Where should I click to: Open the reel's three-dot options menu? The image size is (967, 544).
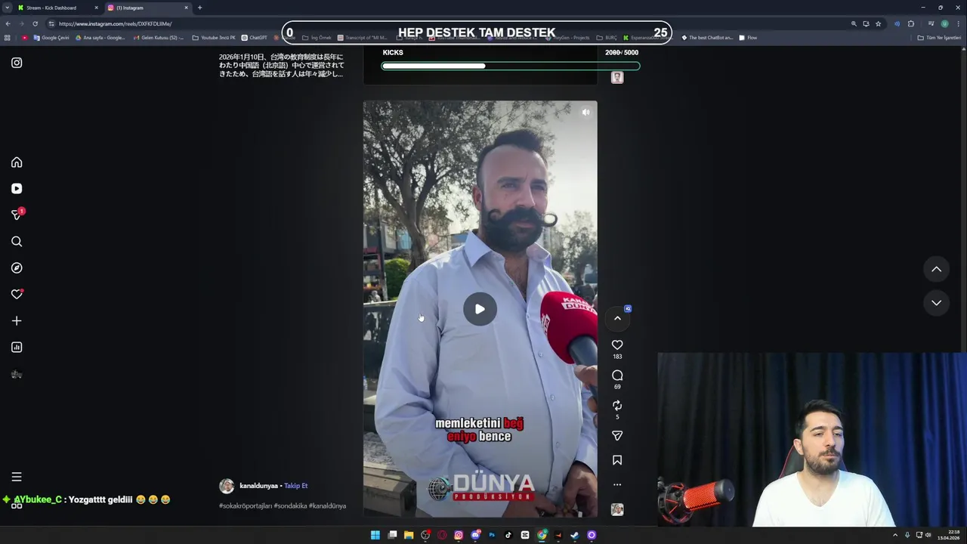[x=617, y=484]
